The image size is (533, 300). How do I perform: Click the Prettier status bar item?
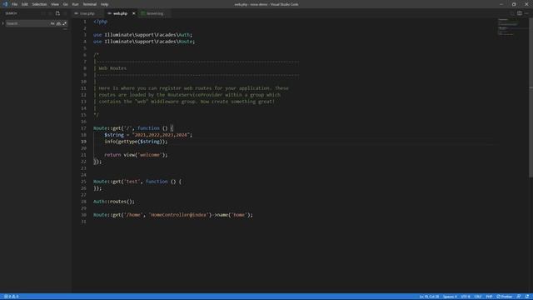click(x=505, y=297)
